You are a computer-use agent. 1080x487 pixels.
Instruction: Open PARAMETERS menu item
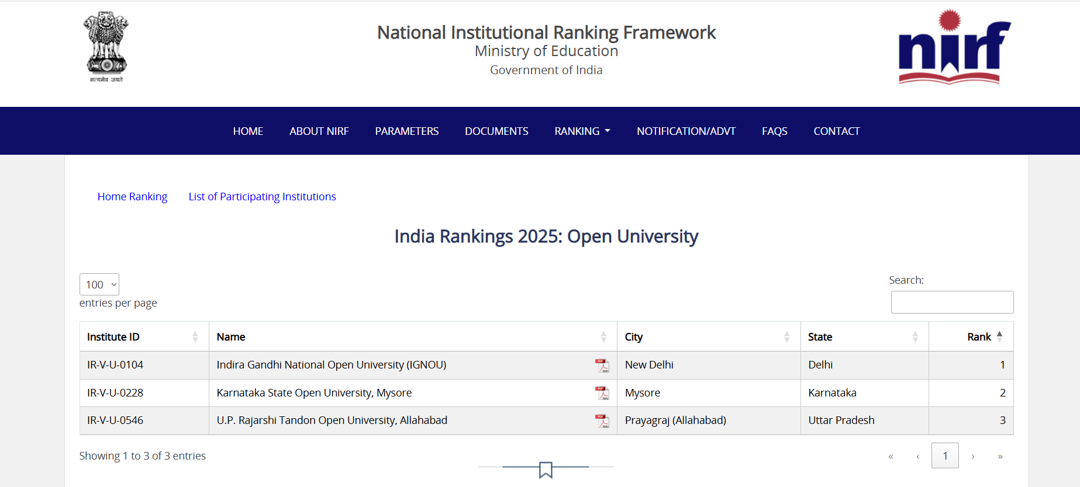point(407,131)
